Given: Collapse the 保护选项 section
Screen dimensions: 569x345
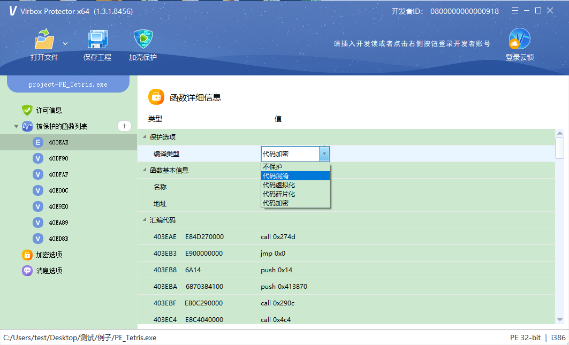Looking at the screenshot, I should coord(145,137).
